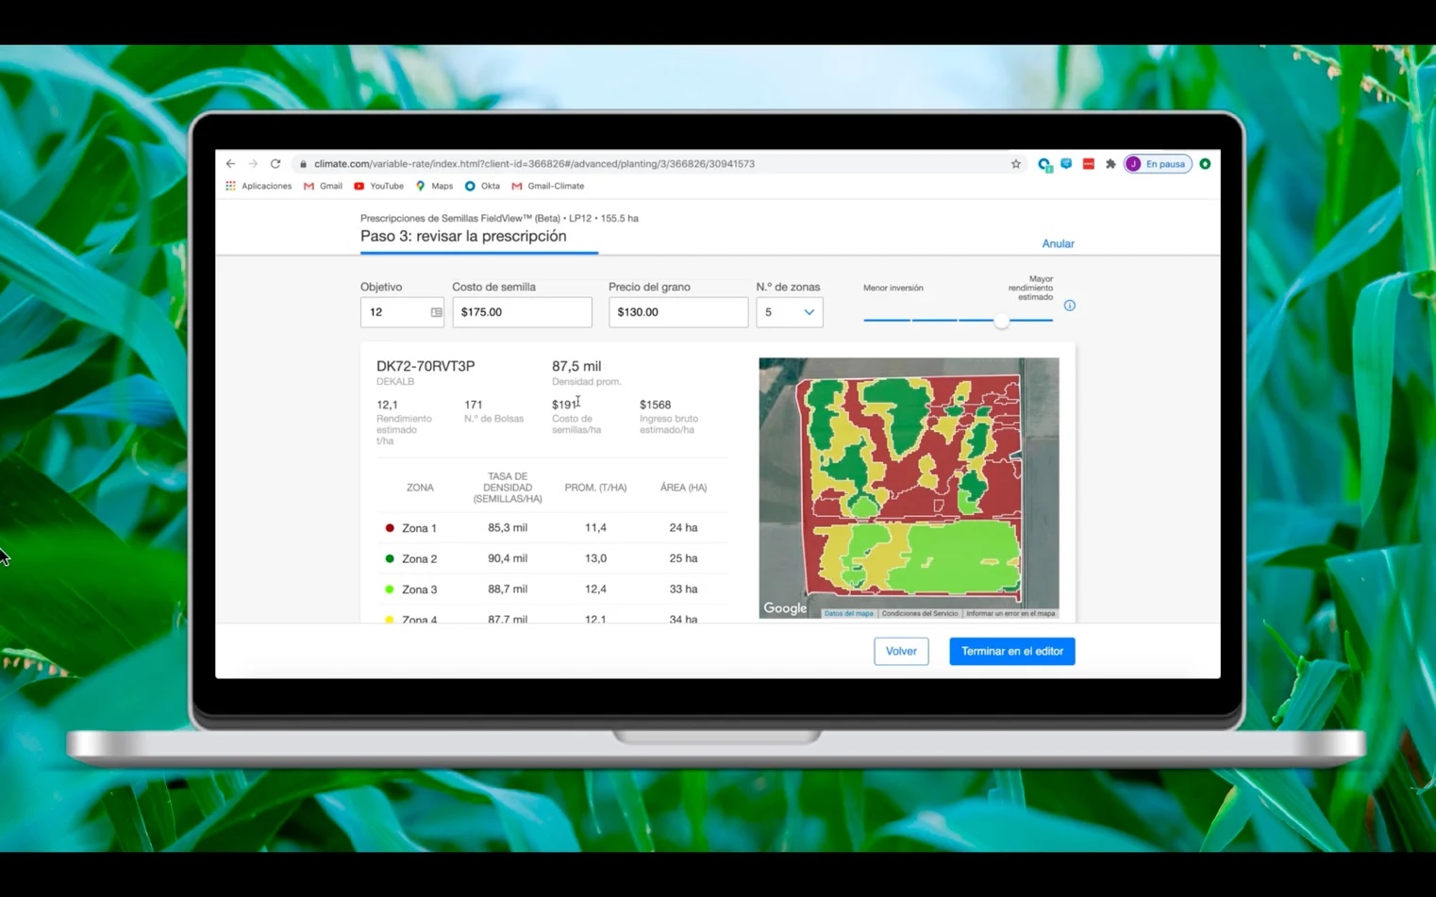Click 'Datos del mapa' on the map

[x=848, y=614]
